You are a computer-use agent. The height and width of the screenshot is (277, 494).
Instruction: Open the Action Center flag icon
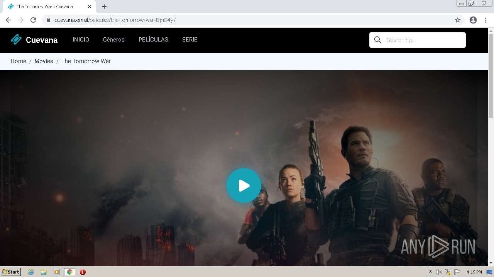point(457,272)
